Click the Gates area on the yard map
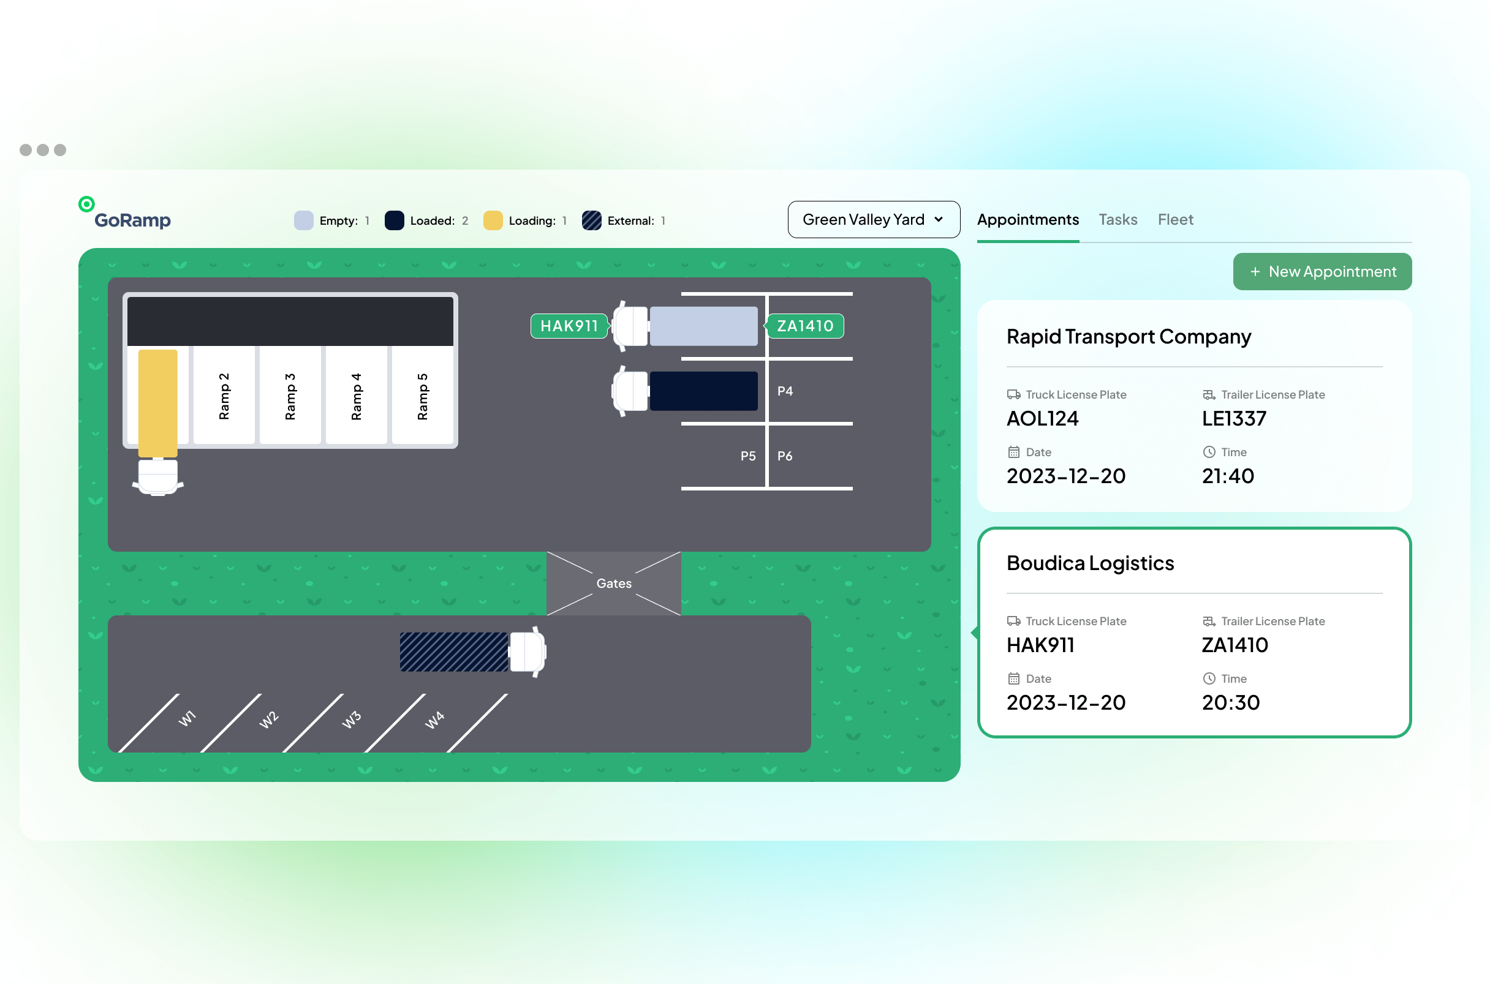1490x984 pixels. click(613, 583)
